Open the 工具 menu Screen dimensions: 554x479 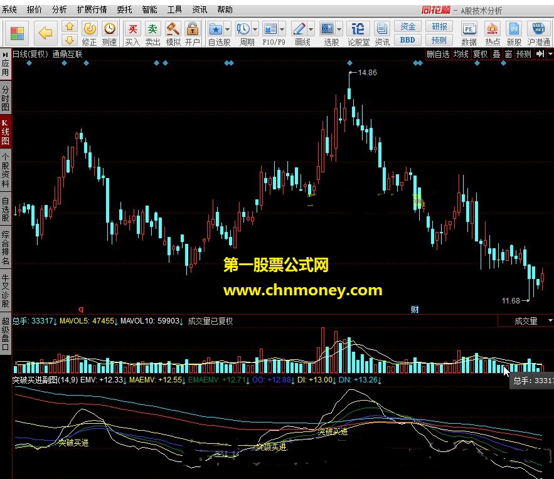(x=174, y=10)
